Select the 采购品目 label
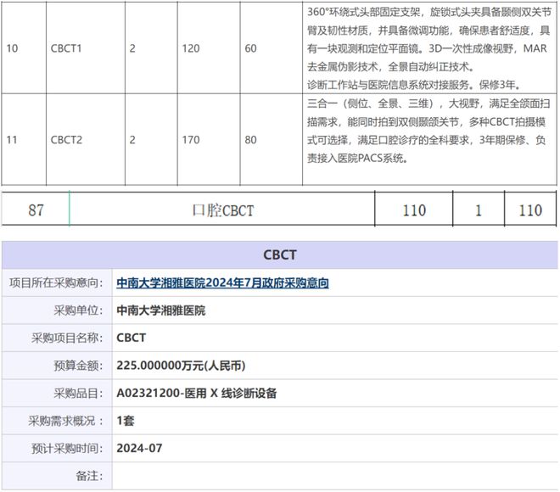The width and height of the screenshot is (560, 492). (x=78, y=393)
